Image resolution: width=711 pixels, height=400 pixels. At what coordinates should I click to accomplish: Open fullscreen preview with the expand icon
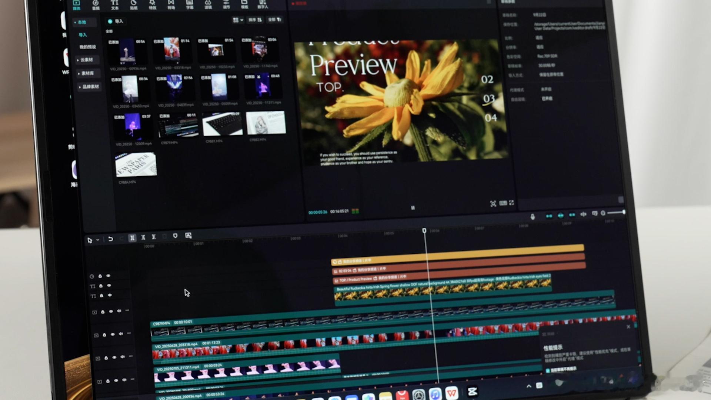coord(511,203)
